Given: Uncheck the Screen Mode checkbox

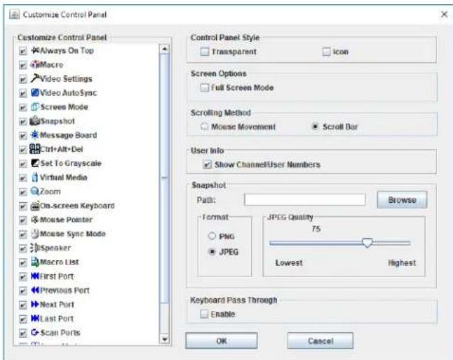Looking at the screenshot, I should [23, 107].
